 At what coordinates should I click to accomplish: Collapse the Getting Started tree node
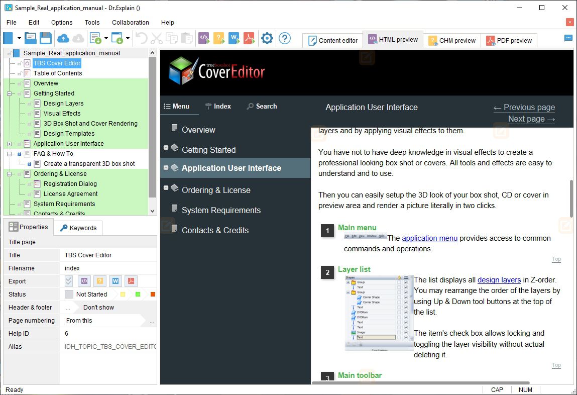pos(9,93)
